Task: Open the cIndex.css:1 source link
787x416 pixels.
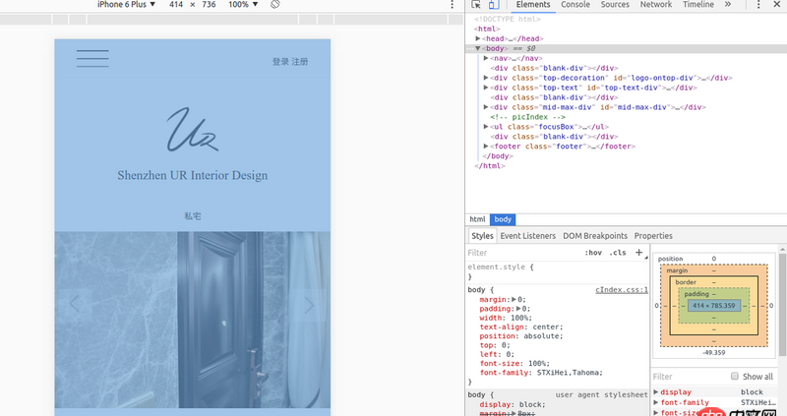Action: 621,290
